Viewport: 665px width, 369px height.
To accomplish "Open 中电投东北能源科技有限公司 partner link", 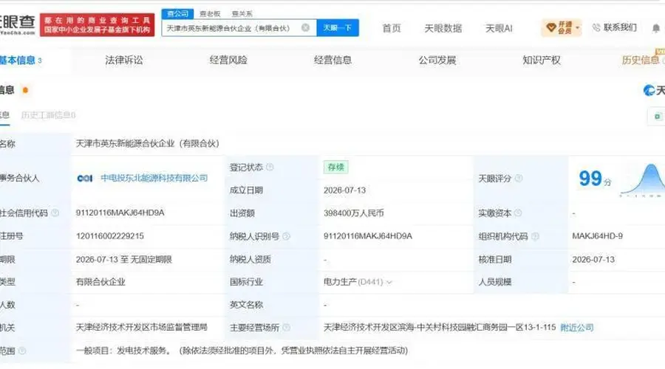I will point(154,179).
